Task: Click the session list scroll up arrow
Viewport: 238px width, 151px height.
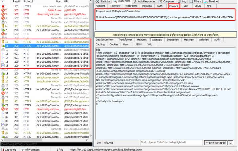Action: click(91, 1)
